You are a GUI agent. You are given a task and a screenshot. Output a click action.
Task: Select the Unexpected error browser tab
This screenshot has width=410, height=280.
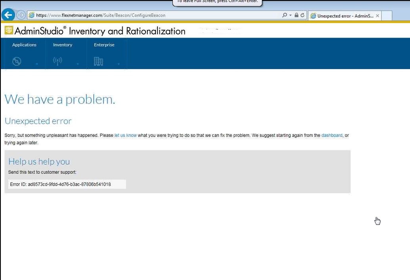(x=345, y=16)
